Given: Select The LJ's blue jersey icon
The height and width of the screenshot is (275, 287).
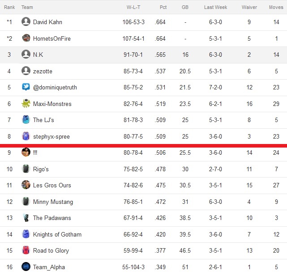Looking at the screenshot, I should tap(26, 119).
